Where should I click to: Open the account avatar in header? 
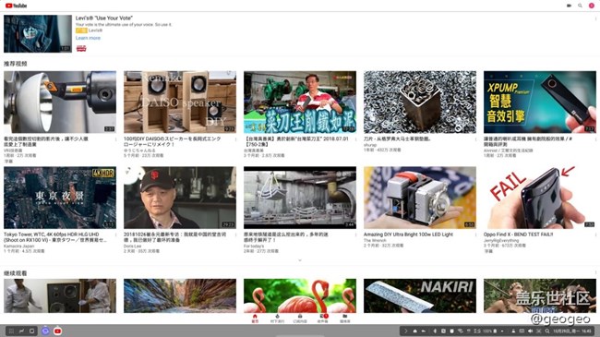(591, 6)
